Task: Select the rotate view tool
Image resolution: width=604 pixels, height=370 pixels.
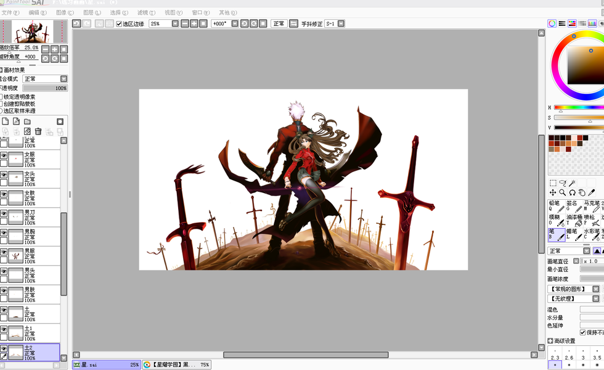Action: [x=572, y=192]
